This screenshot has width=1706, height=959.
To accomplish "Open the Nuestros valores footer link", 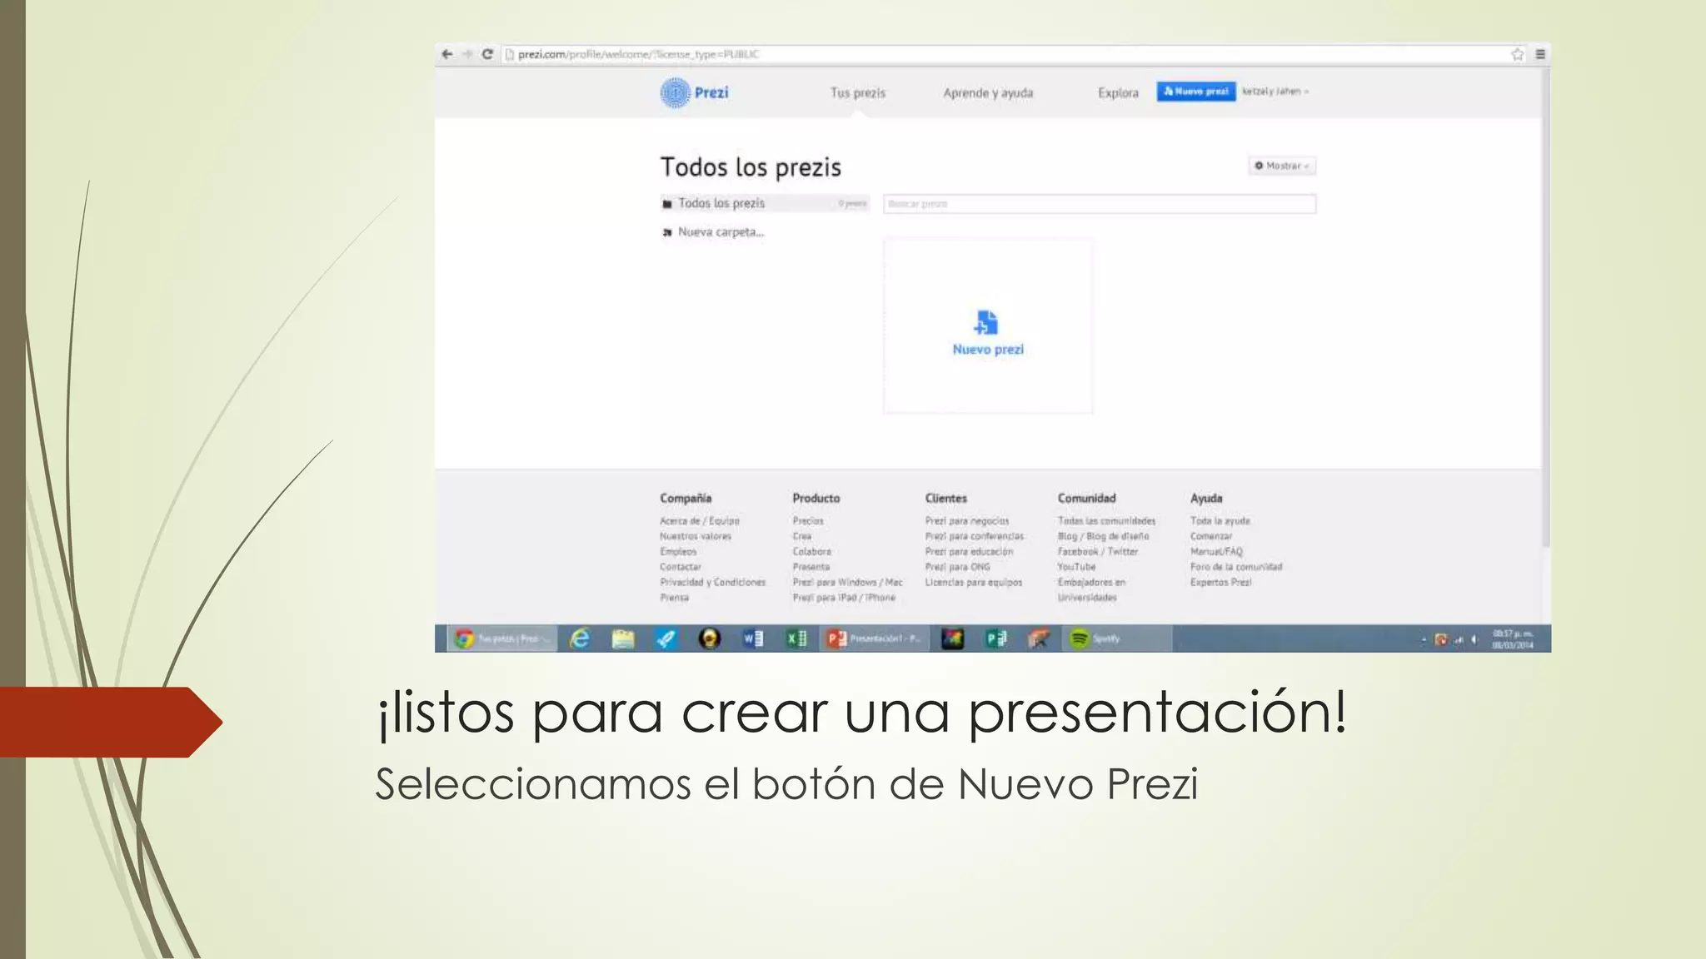I will click(696, 536).
